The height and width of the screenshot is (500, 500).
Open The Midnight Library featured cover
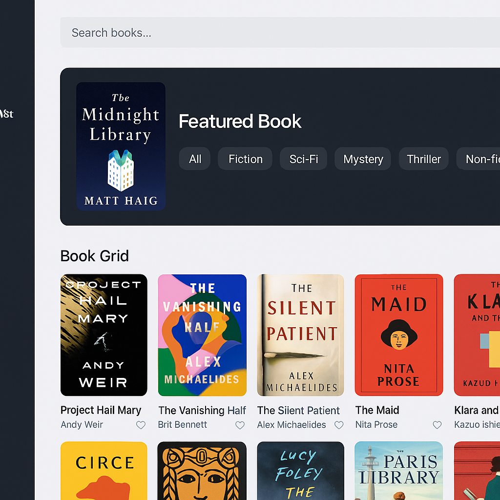pyautogui.click(x=121, y=146)
